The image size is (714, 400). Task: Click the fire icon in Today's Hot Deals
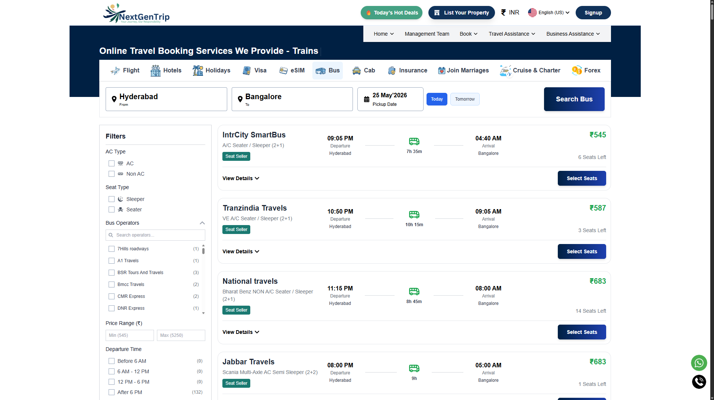[368, 13]
